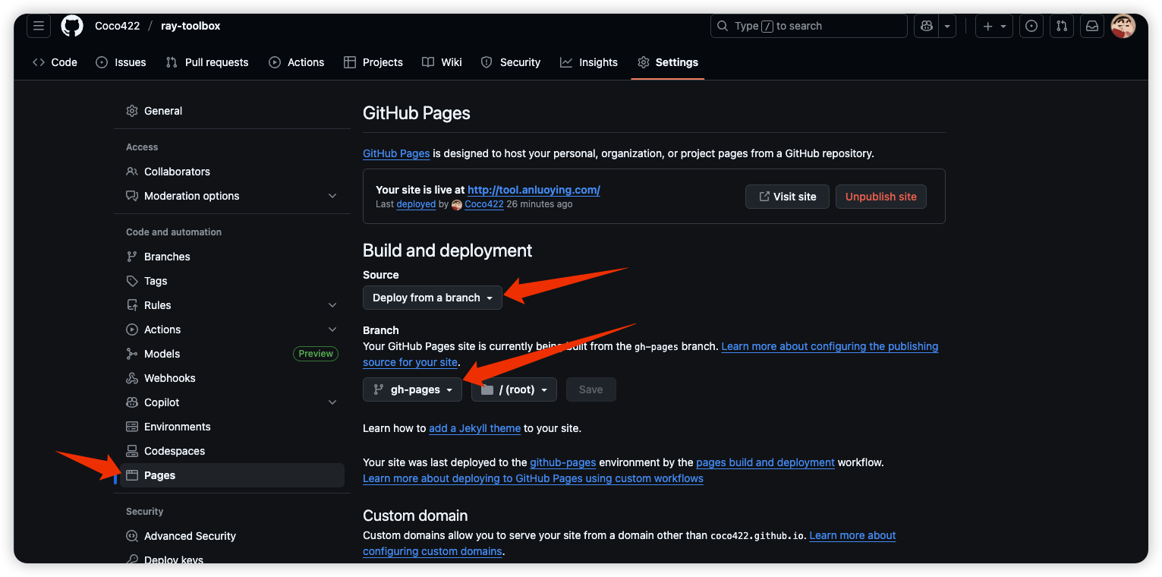Open the notifications inbox icon
The width and height of the screenshot is (1162, 577).
[x=1092, y=26]
